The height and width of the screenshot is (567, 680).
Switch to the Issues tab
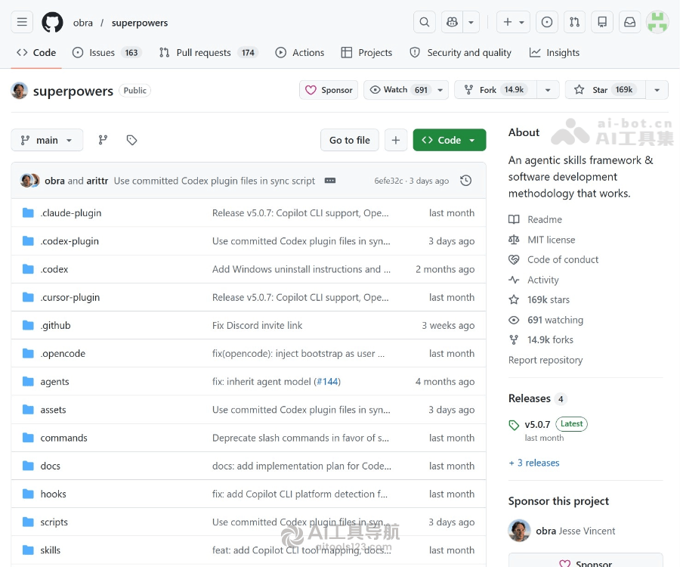pos(107,52)
